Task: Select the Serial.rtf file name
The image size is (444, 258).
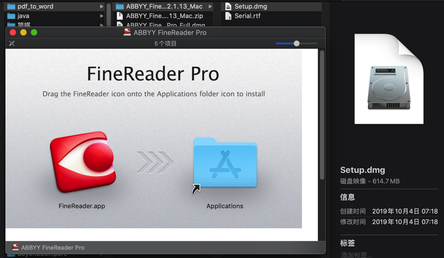Action: pos(247,16)
